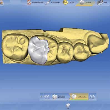
Task: Click the tooth icon in Edit Restoration step
Action: (74, 96)
